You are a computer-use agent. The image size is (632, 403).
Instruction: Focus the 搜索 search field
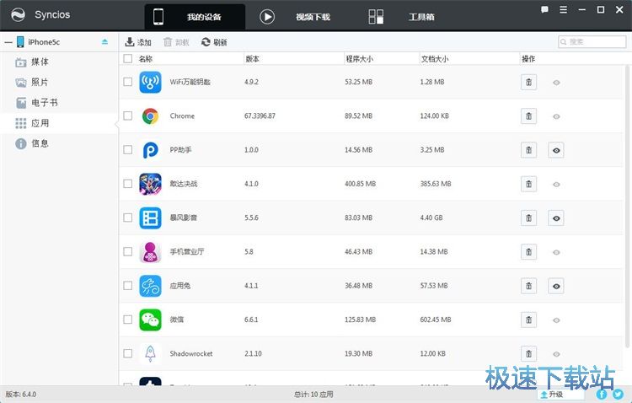click(592, 41)
